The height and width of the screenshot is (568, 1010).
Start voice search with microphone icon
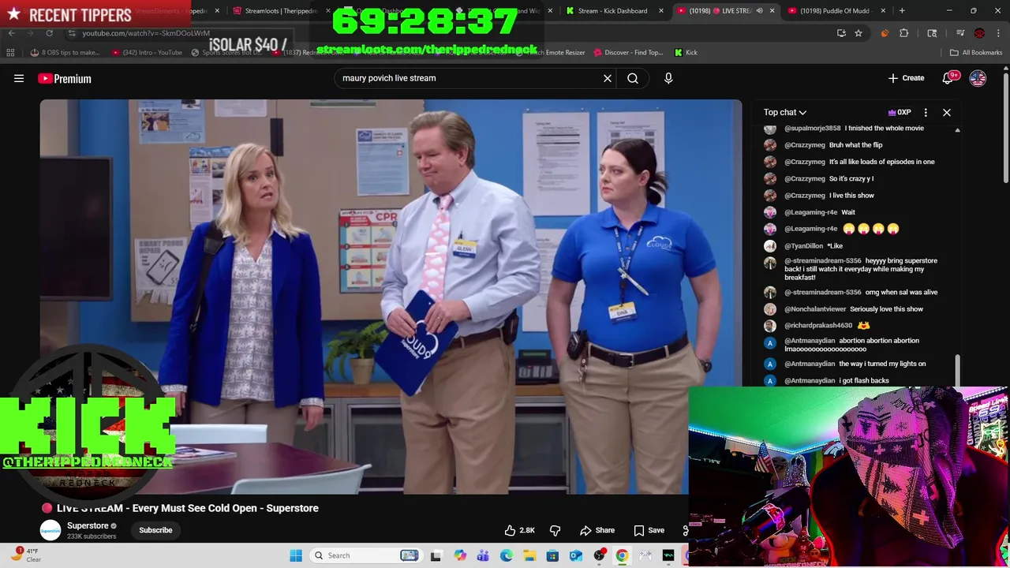pos(668,78)
